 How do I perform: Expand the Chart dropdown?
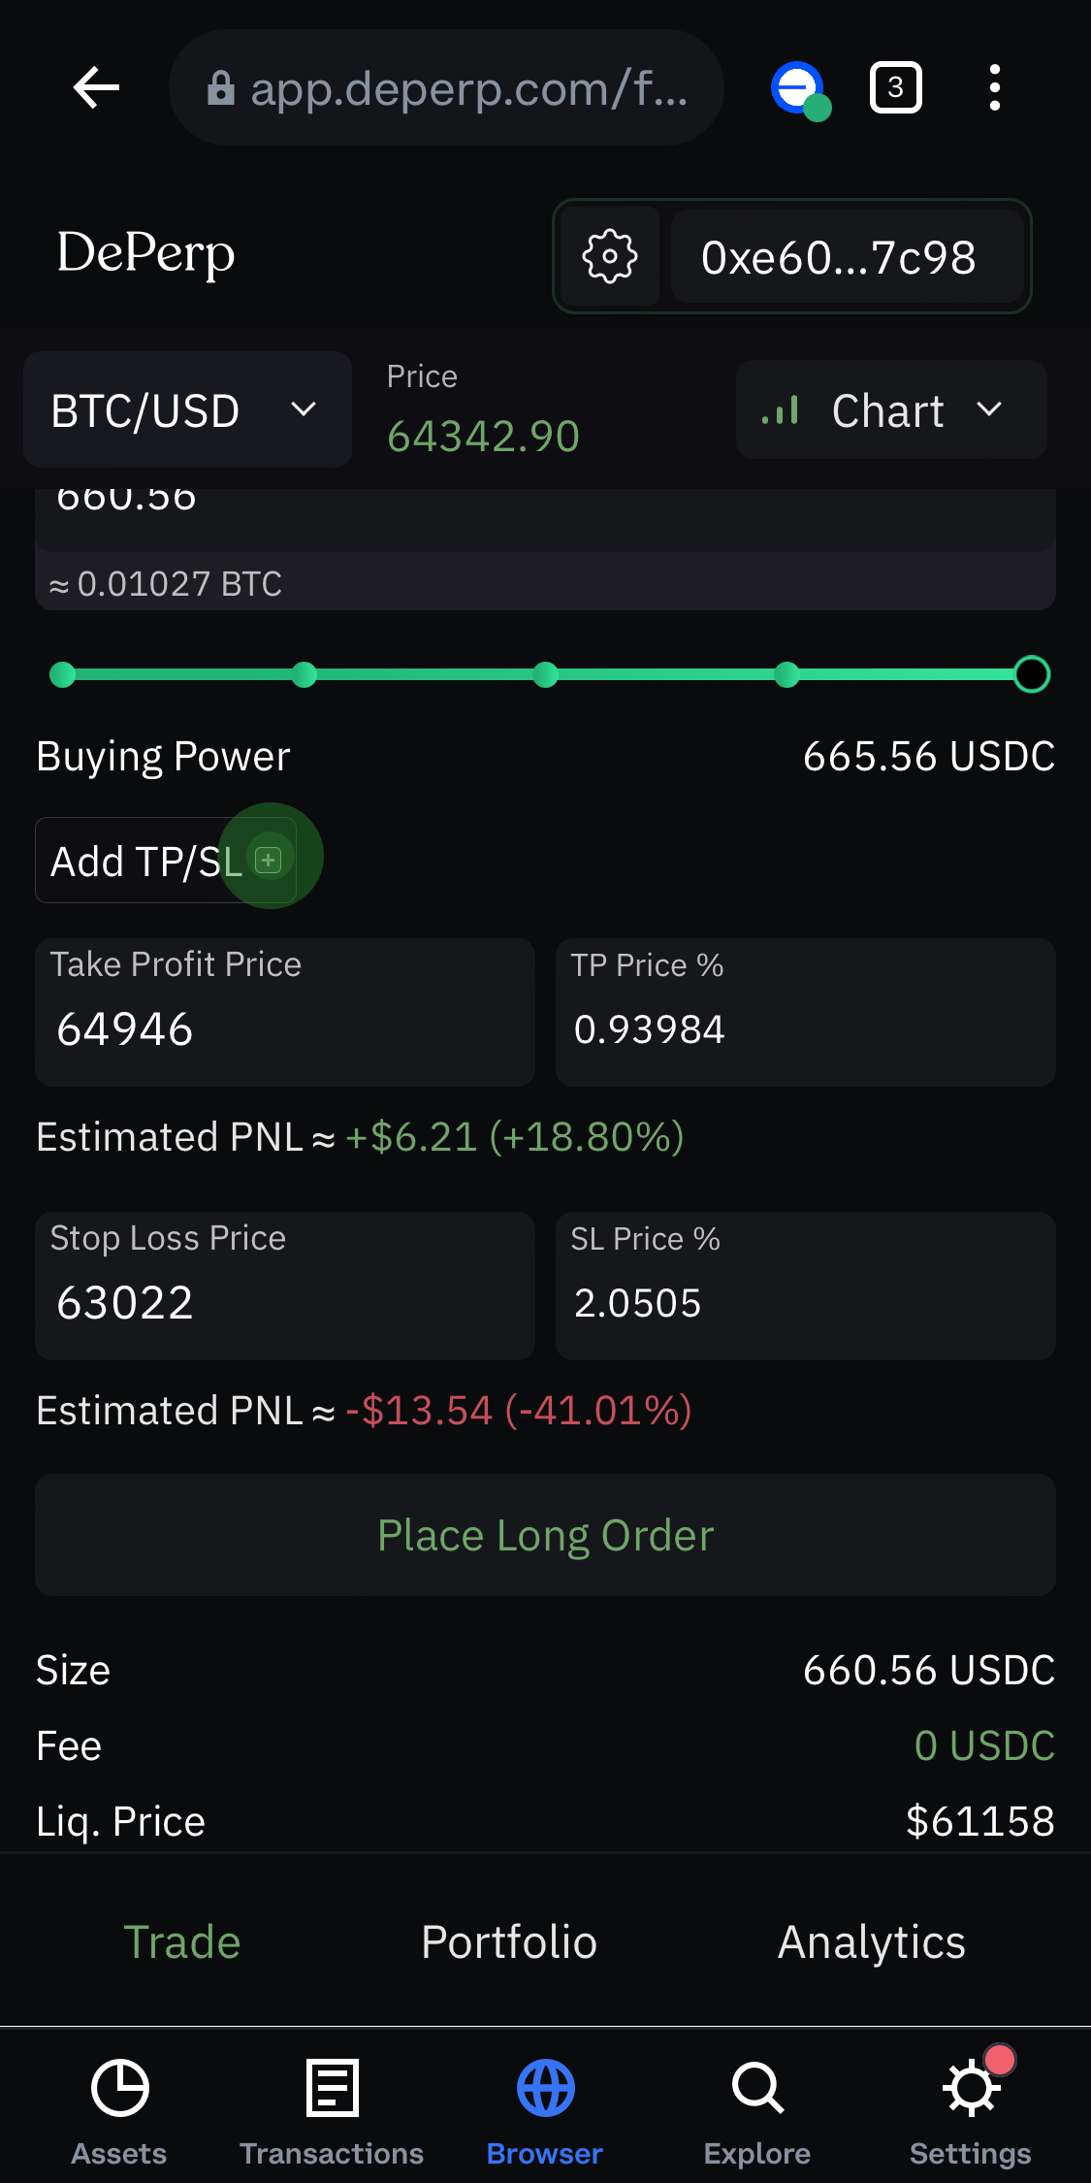click(891, 409)
